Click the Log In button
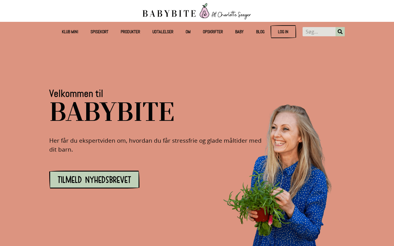 pyautogui.click(x=283, y=32)
